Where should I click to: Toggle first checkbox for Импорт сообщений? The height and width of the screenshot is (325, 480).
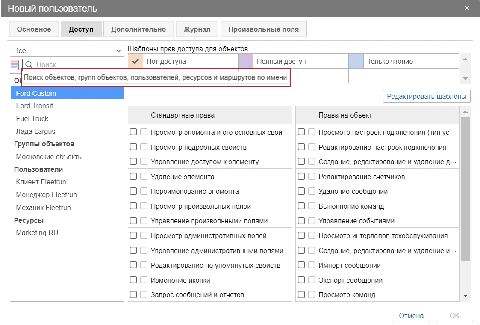click(x=301, y=265)
